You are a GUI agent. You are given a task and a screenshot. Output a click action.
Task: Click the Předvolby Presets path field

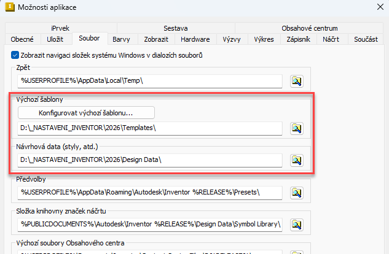pos(151,192)
